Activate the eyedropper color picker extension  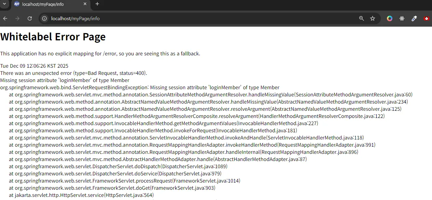414,18
